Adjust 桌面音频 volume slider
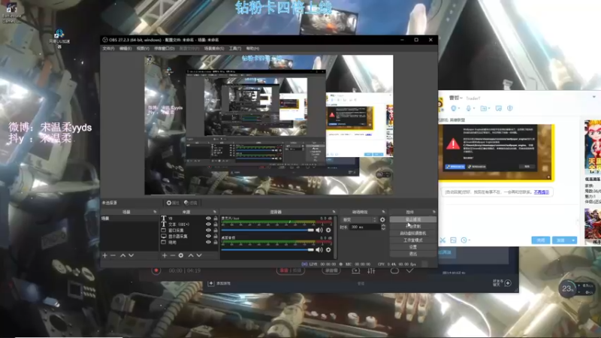601x338 pixels. (x=267, y=250)
